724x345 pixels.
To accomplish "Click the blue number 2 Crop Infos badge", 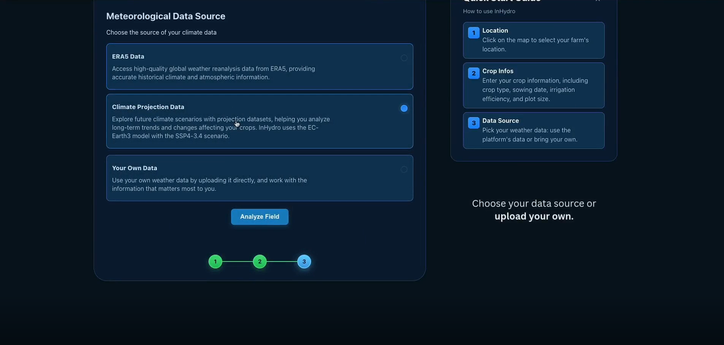I will click(x=474, y=73).
